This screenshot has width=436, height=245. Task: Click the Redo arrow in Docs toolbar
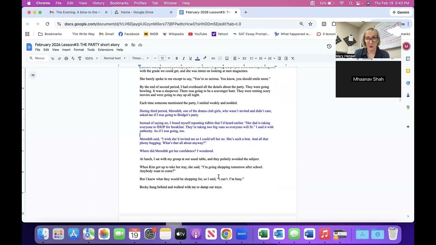click(59, 58)
